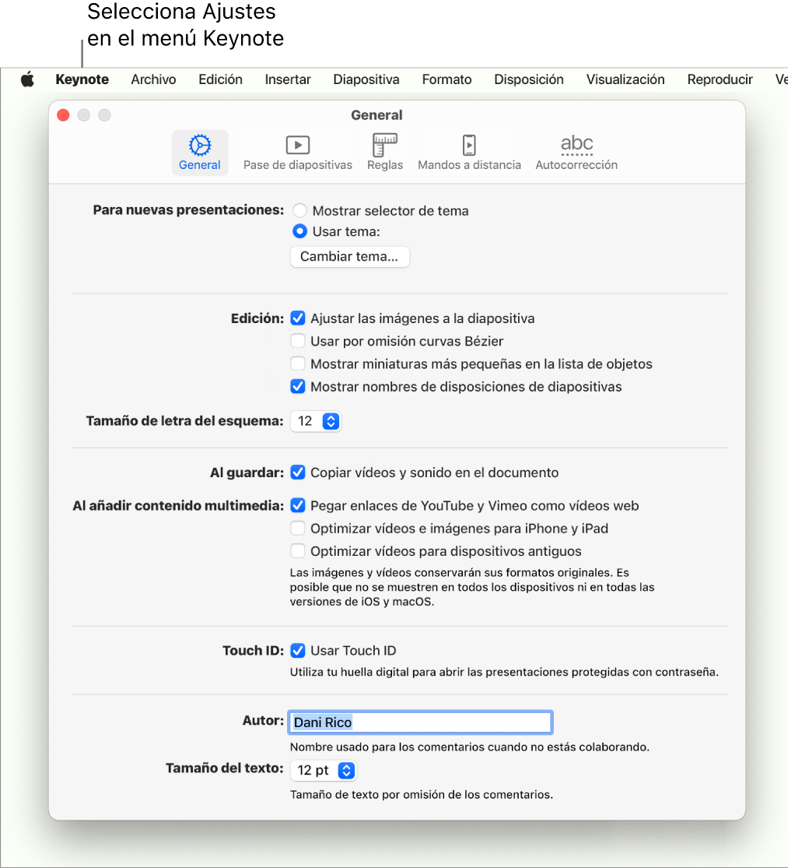Enable Usar por omisión curvas Bézier
The width and height of the screenshot is (788, 868).
[x=297, y=341]
